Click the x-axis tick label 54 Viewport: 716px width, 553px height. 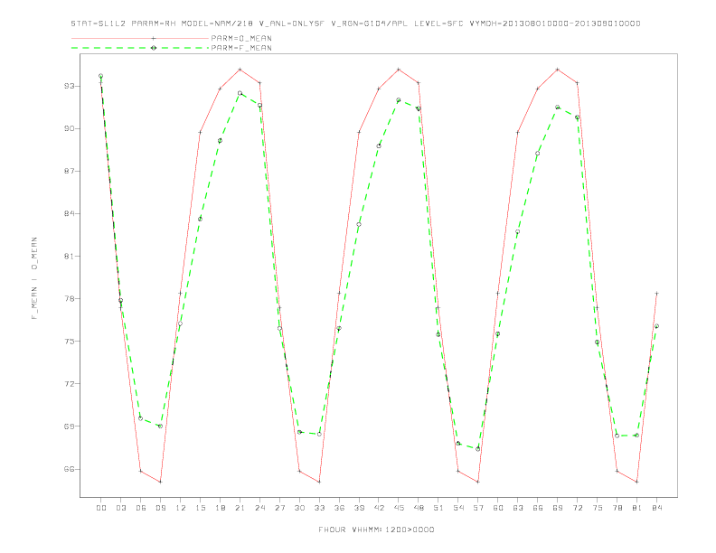point(458,508)
